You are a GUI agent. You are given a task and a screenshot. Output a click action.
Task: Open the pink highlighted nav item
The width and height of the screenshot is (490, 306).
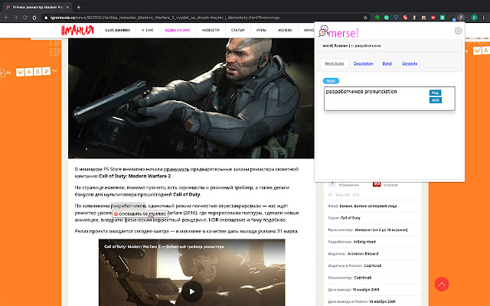tap(177, 31)
